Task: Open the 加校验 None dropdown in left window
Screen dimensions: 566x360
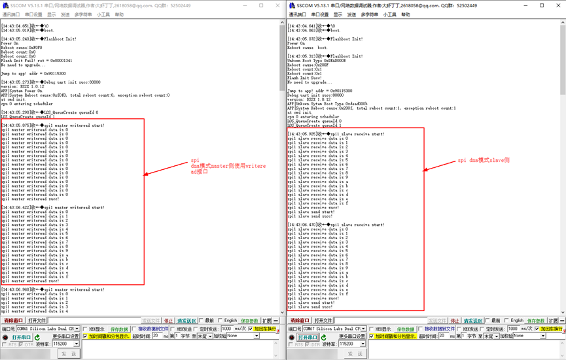Action: (x=257, y=336)
